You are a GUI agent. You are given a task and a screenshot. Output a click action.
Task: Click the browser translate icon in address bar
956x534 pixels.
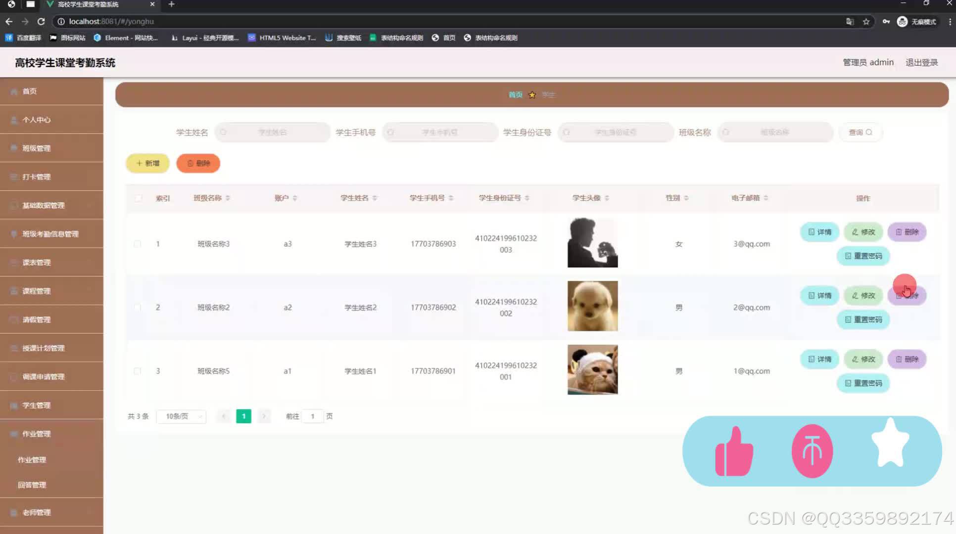850,22
